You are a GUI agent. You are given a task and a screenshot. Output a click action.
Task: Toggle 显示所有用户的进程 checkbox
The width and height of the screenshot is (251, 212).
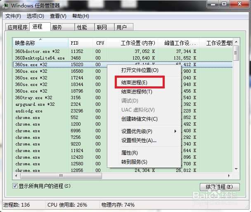(x=15, y=186)
